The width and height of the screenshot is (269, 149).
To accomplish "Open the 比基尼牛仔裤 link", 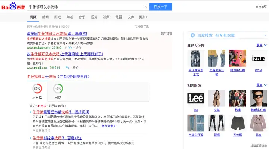I will click(217, 72).
